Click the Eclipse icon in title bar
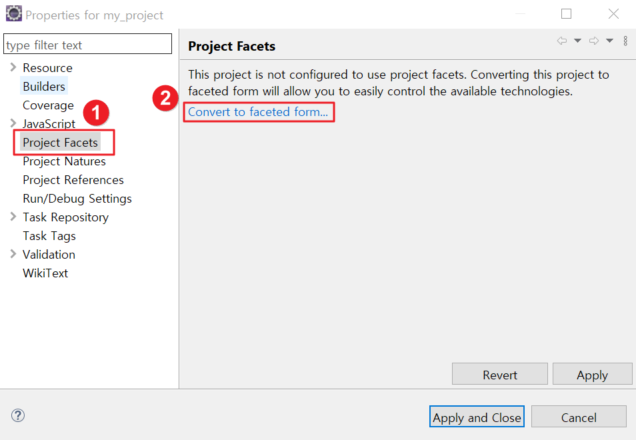This screenshot has width=636, height=440. pos(13,13)
